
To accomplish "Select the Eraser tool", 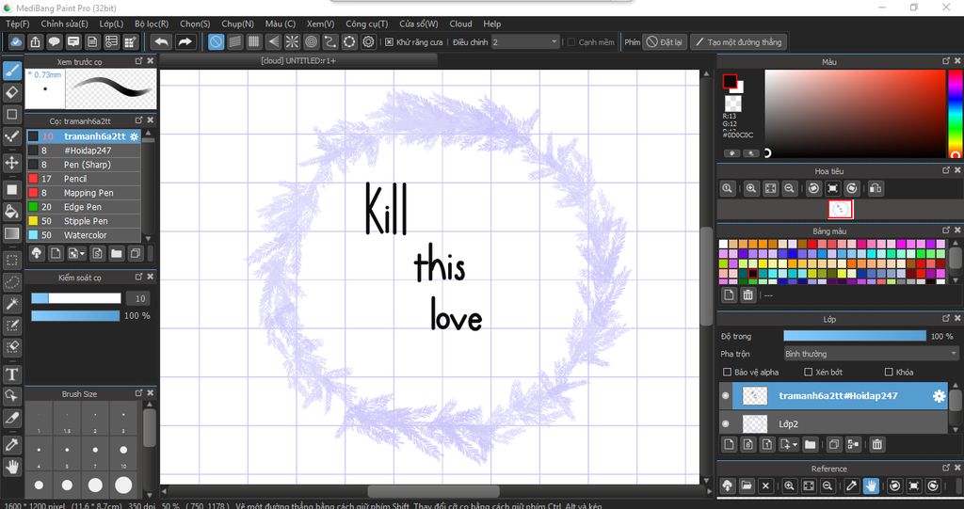I will click(x=11, y=92).
